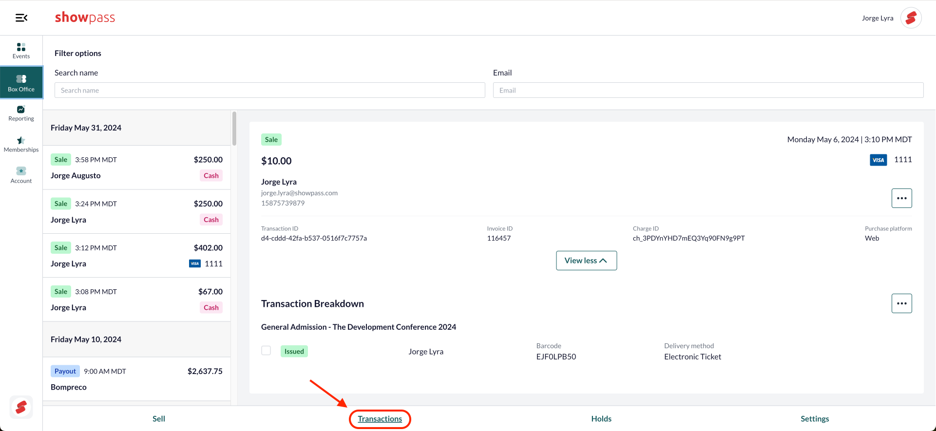Click the Visa card icon in transaction details

click(878, 160)
